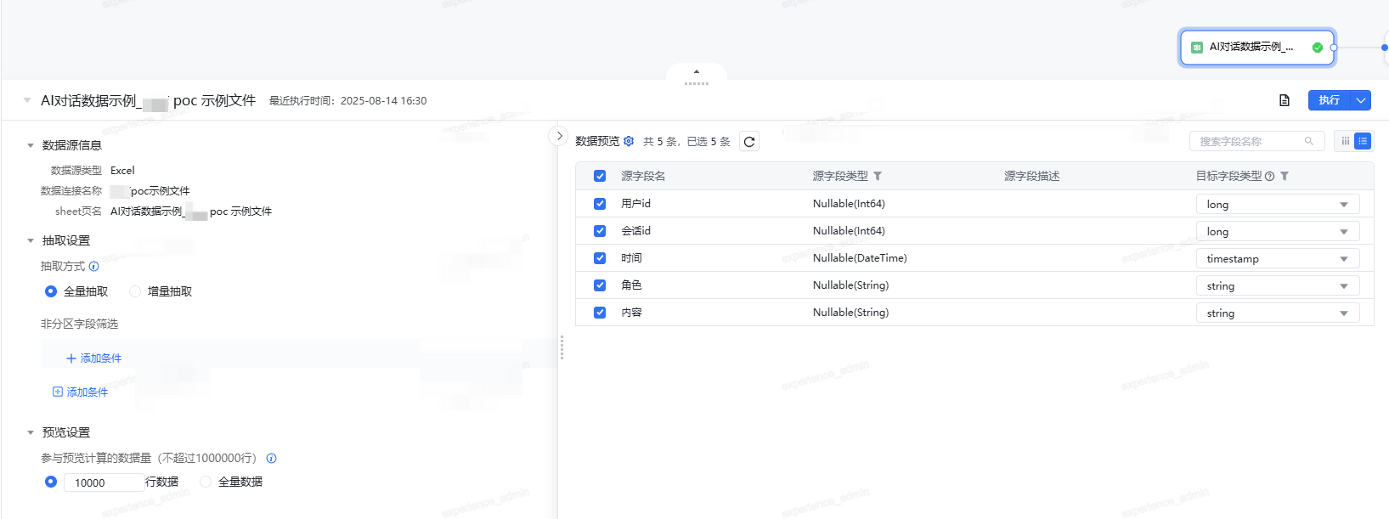
Task: Collapse the 抽取设置 section
Action: pos(31,240)
